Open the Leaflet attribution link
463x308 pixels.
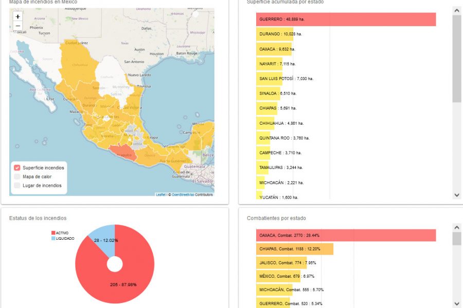161,195
